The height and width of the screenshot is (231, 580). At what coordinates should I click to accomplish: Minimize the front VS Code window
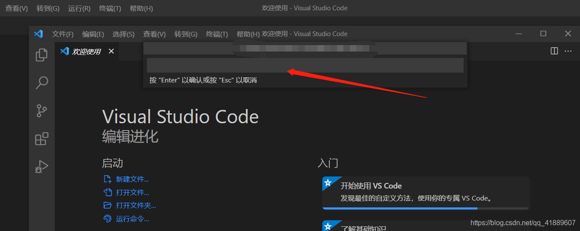click(519, 34)
